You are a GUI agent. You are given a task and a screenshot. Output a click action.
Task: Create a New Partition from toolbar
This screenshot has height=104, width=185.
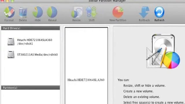[x=118, y=12]
